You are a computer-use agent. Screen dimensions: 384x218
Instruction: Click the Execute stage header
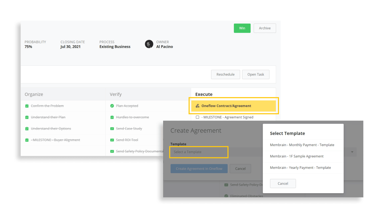point(204,94)
